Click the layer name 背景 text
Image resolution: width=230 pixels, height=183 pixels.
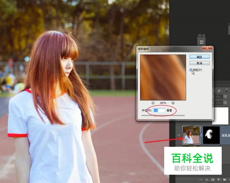tap(226, 135)
